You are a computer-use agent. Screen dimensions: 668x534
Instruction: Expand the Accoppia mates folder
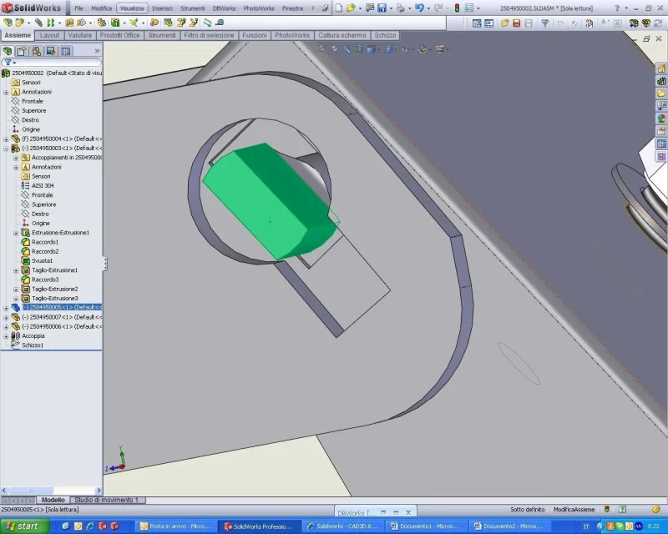click(x=6, y=336)
